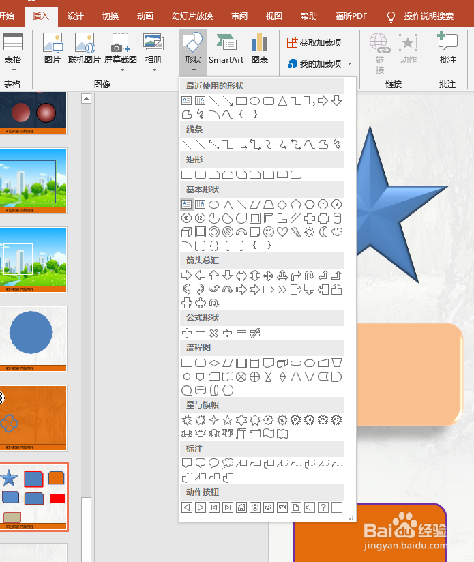
Task: Click the 图片 picture button
Action: [x=53, y=49]
